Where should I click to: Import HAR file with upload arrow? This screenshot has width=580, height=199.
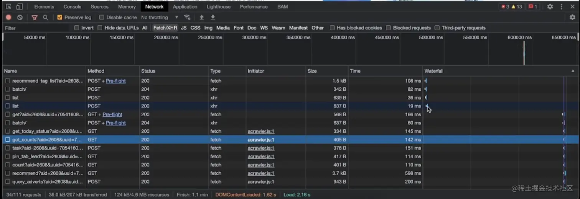point(201,17)
